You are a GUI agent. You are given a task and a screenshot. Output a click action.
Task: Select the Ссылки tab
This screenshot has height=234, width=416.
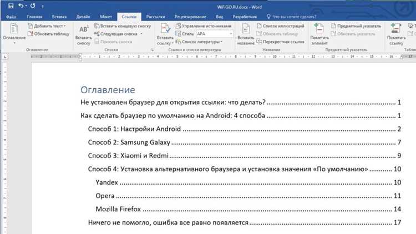pos(129,17)
